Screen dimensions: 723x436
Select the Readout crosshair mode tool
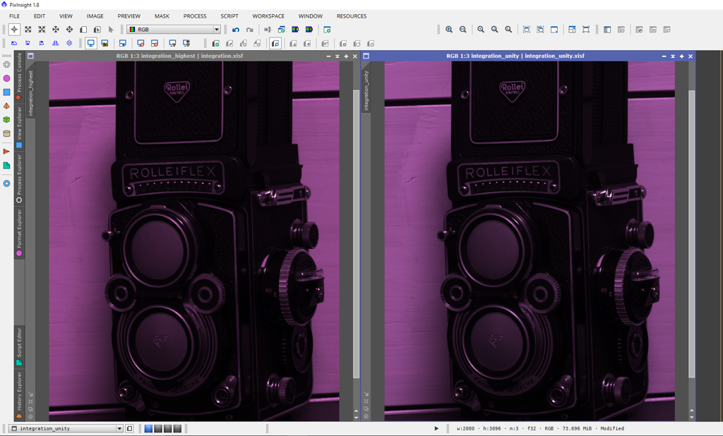[14, 30]
